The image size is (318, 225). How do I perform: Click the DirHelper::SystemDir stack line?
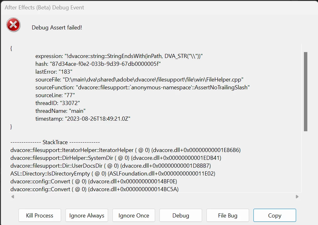(116, 158)
